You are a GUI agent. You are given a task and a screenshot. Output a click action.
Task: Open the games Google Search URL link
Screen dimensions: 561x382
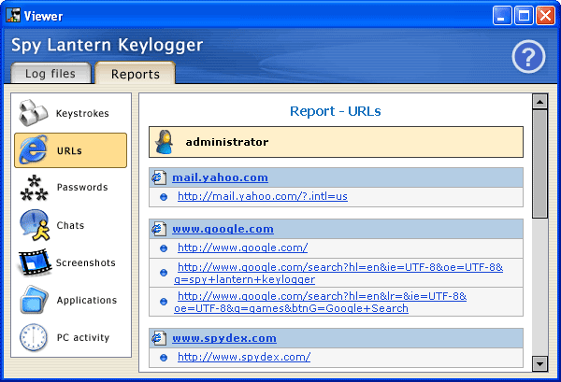[x=320, y=302]
